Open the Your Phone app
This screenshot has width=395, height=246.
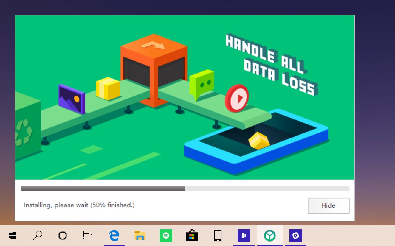(x=218, y=235)
